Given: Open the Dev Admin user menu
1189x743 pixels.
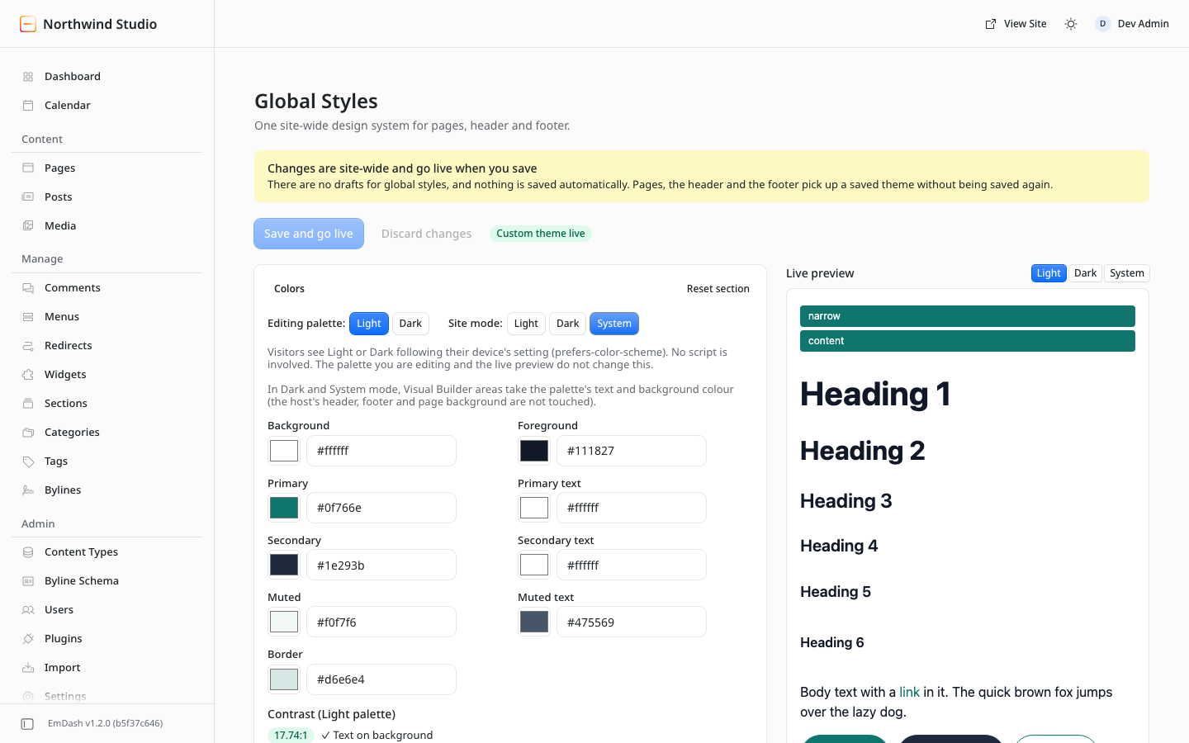Looking at the screenshot, I should tap(1132, 24).
